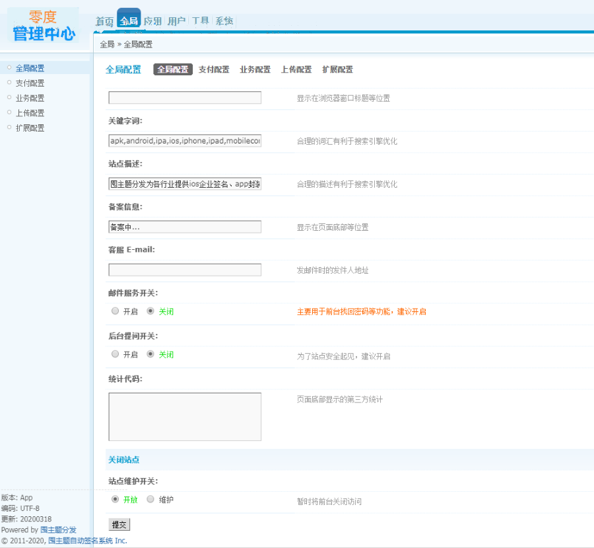The width and height of the screenshot is (594, 548).
Task: Switch to the 上传配置 tab
Action: click(x=296, y=69)
